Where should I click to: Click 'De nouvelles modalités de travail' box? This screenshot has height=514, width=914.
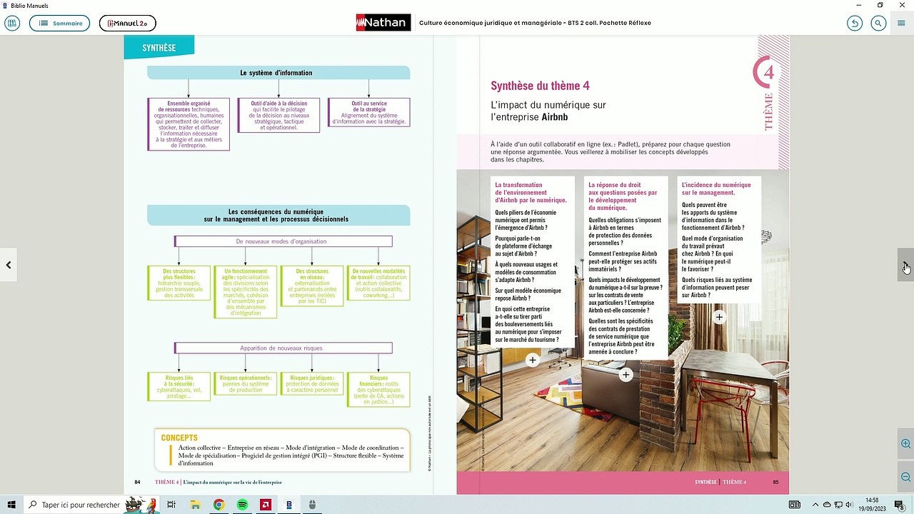[378, 283]
